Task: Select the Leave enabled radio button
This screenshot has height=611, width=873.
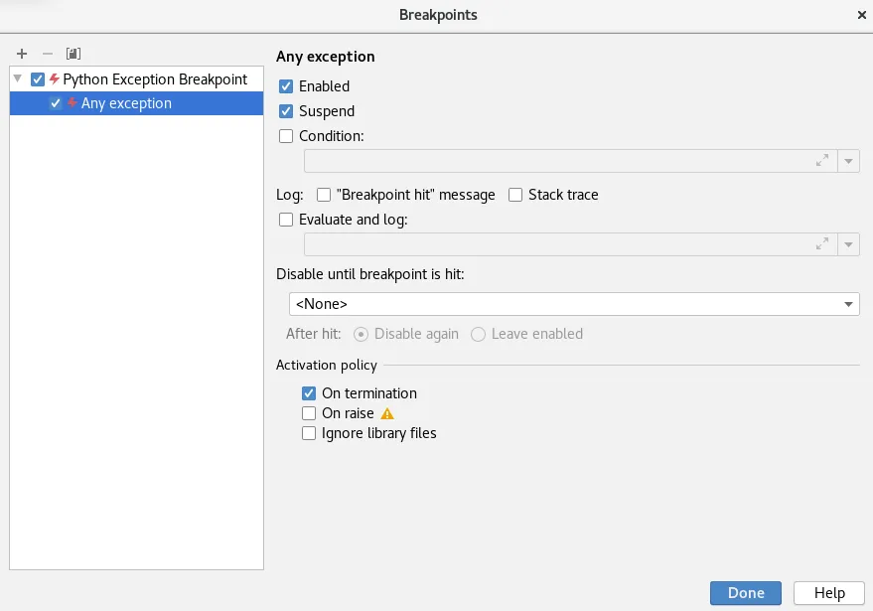Action: point(479,334)
